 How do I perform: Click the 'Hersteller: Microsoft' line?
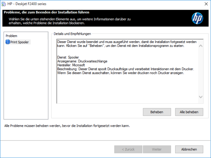point(71,65)
